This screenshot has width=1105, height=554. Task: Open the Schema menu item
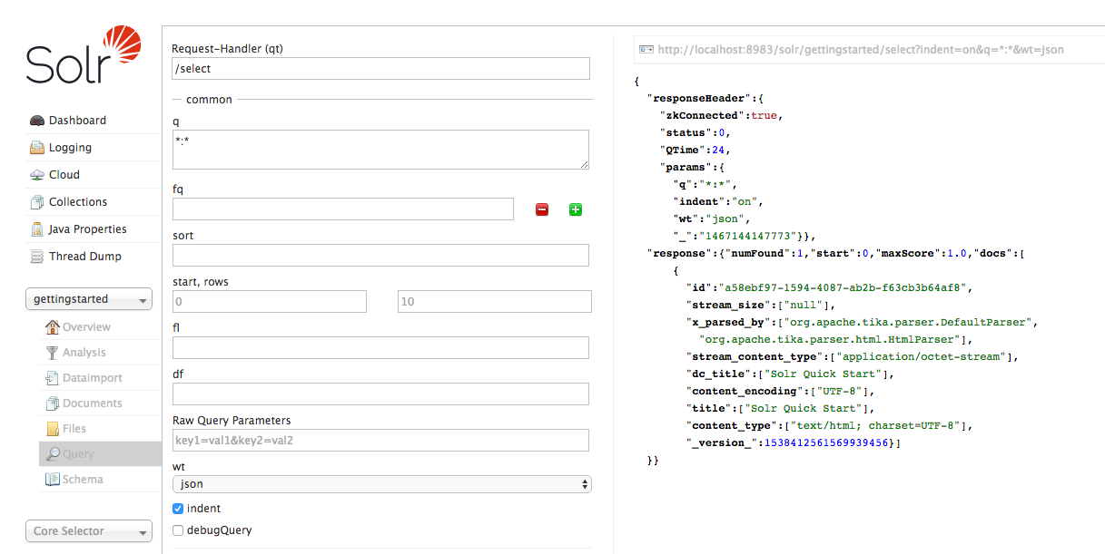coord(83,480)
